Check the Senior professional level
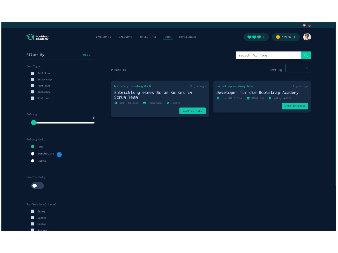 (33, 224)
